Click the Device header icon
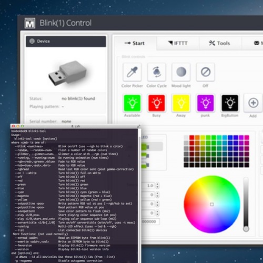263x263 pixels. click(x=32, y=41)
